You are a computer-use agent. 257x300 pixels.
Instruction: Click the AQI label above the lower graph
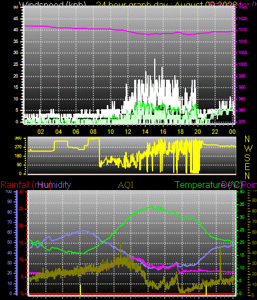tap(126, 185)
